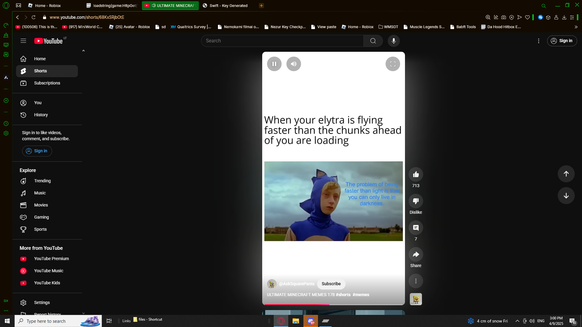The height and width of the screenshot is (327, 582).
Task: Open Gaming under Explore
Action: (x=47, y=217)
